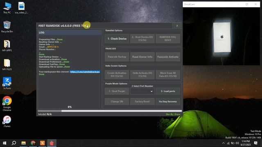262x147 pixels.
Task: Click the Passcode Backup button
Action: click(117, 57)
